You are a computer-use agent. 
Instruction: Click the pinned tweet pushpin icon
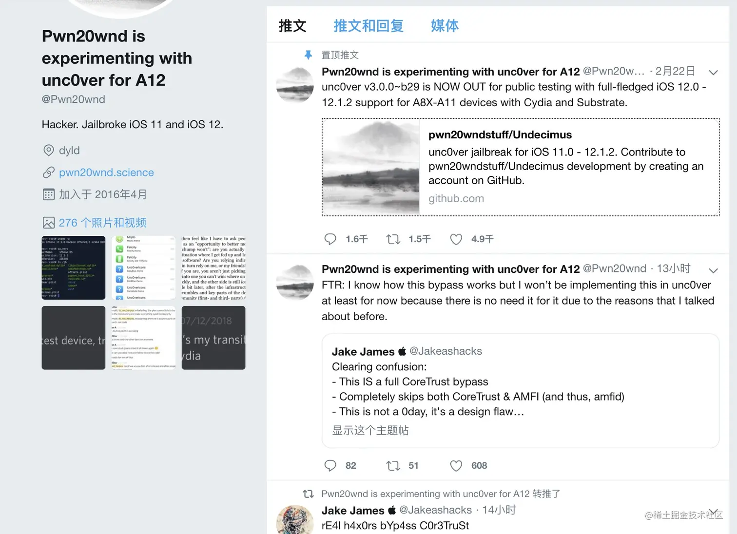pos(308,55)
